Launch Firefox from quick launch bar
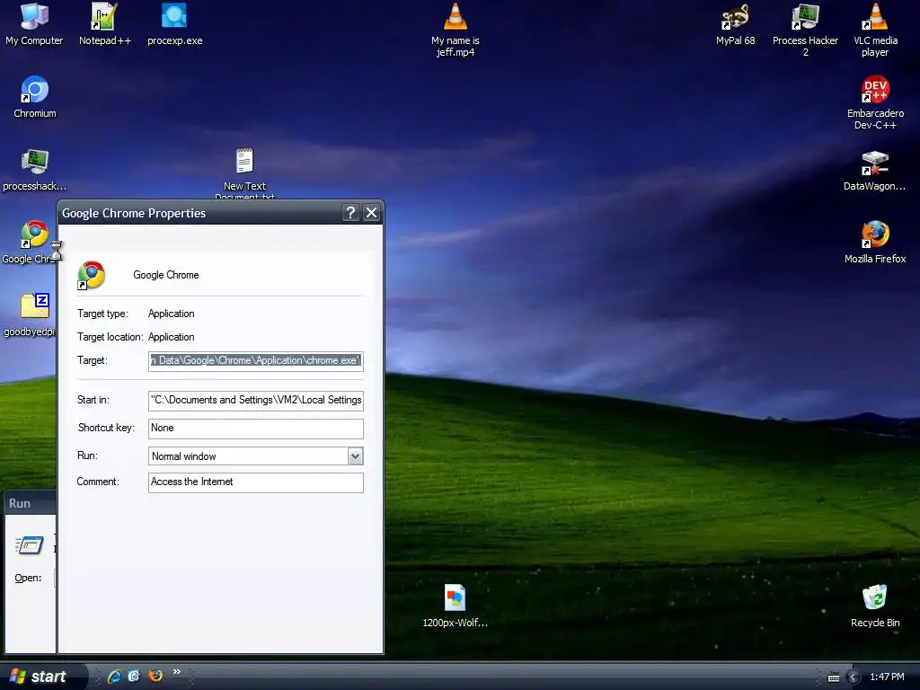 pos(155,676)
